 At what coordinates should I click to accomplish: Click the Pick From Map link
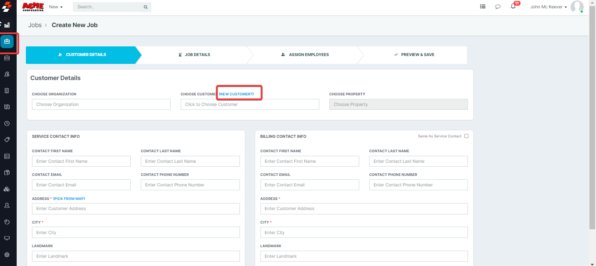click(69, 199)
